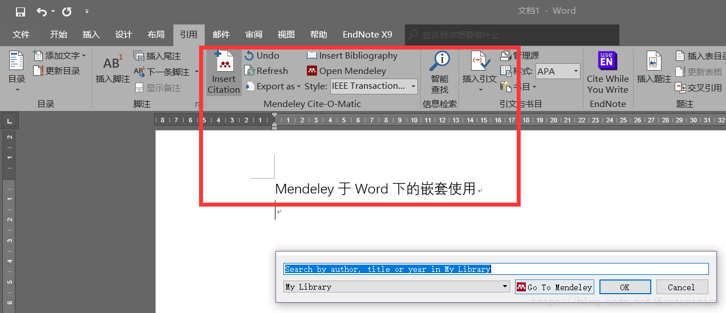Click Cancel in citation dialog

[682, 287]
